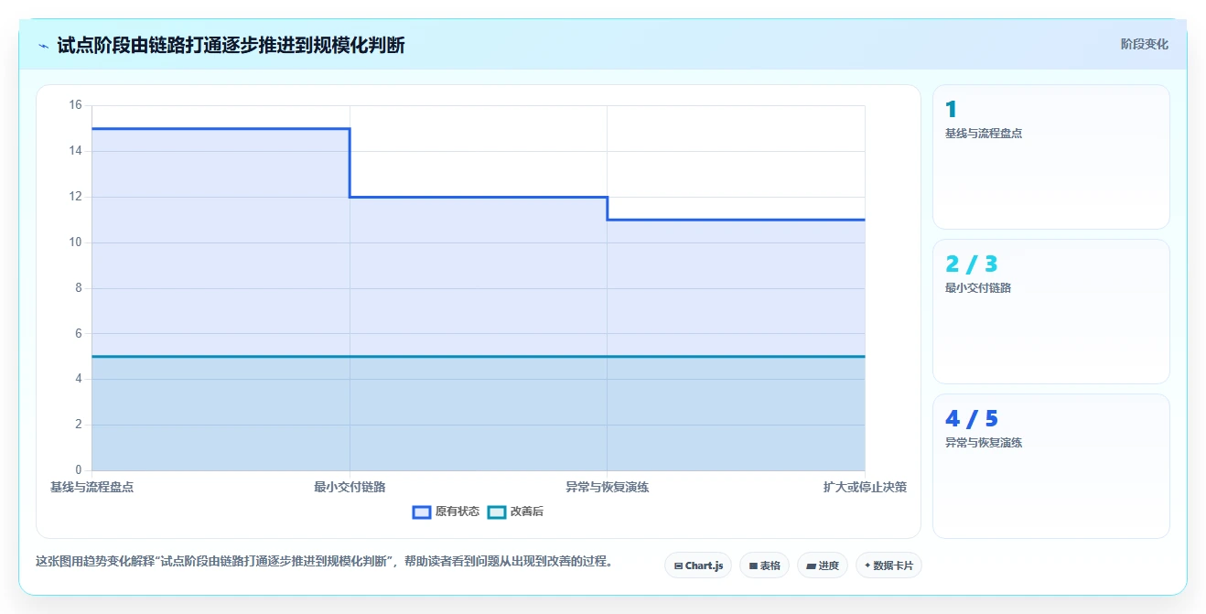Click the 数据卡片 tag pill
1206x614 pixels.
click(888, 566)
